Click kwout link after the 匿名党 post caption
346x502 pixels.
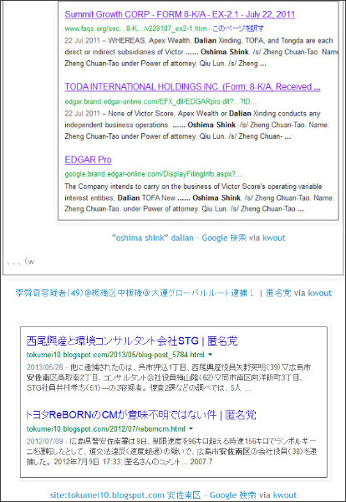pos(320,293)
